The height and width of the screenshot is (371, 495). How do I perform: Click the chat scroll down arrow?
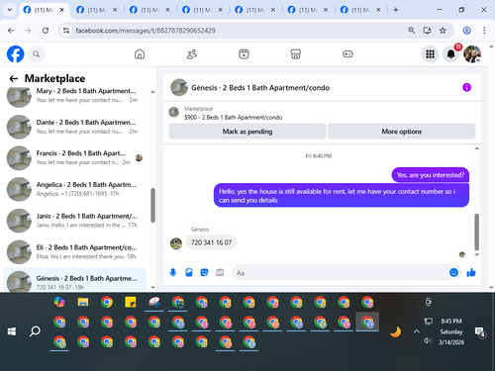476,254
